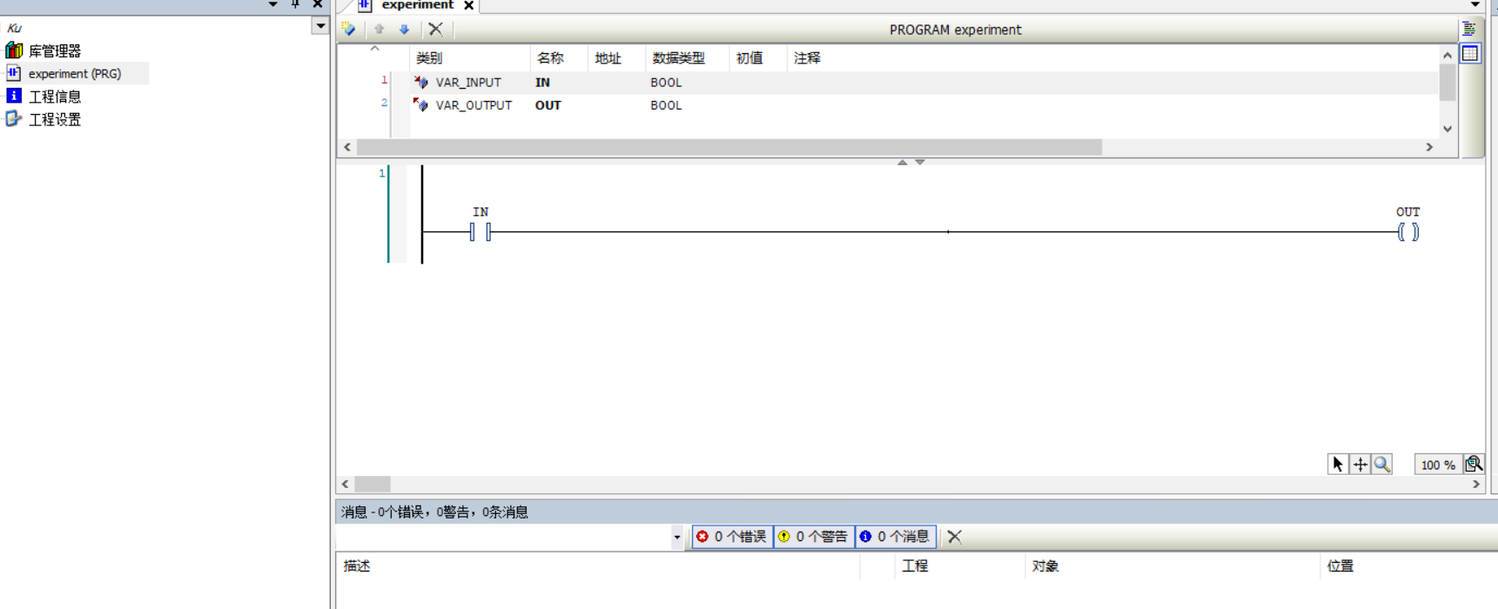Click the experiment (PRG) program icon
The image size is (1498, 609).
click(14, 73)
